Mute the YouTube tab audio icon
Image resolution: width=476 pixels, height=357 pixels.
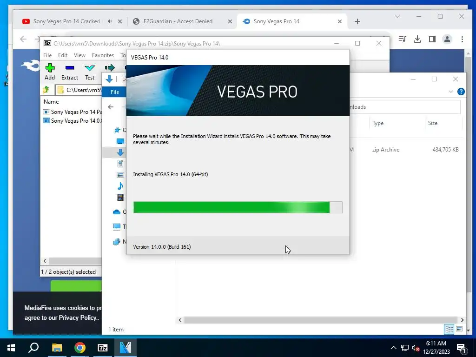pos(110,21)
